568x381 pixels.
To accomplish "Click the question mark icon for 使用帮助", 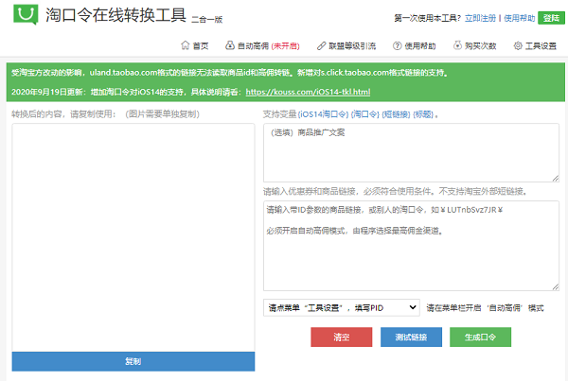I will click(x=398, y=45).
